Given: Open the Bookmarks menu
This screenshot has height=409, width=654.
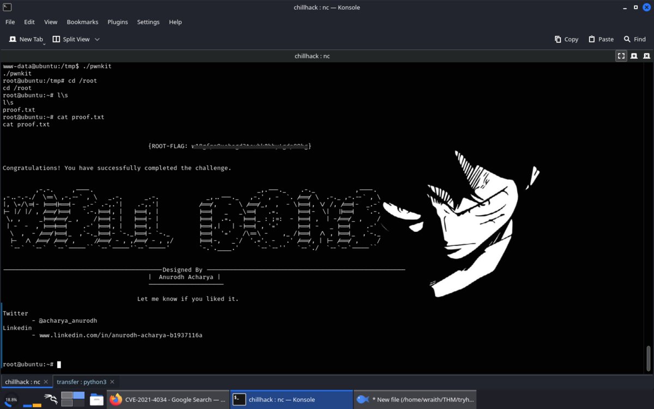Looking at the screenshot, I should coord(82,22).
